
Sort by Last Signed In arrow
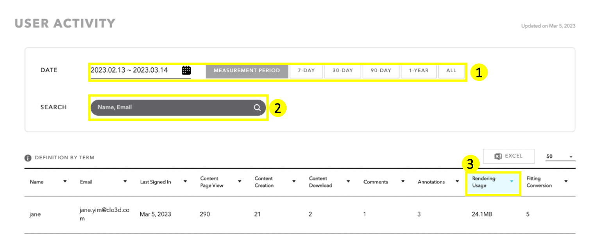click(185, 182)
